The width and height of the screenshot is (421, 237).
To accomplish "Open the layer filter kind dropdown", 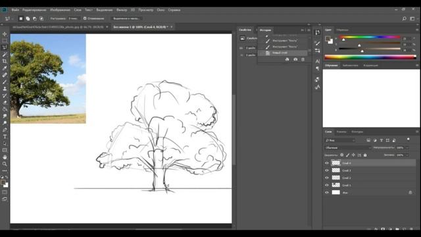I will click(x=340, y=140).
